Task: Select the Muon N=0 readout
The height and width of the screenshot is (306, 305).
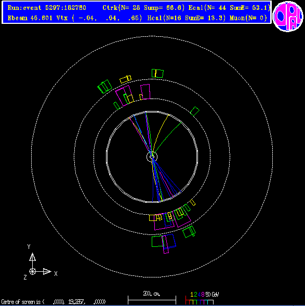Action: tap(248, 18)
